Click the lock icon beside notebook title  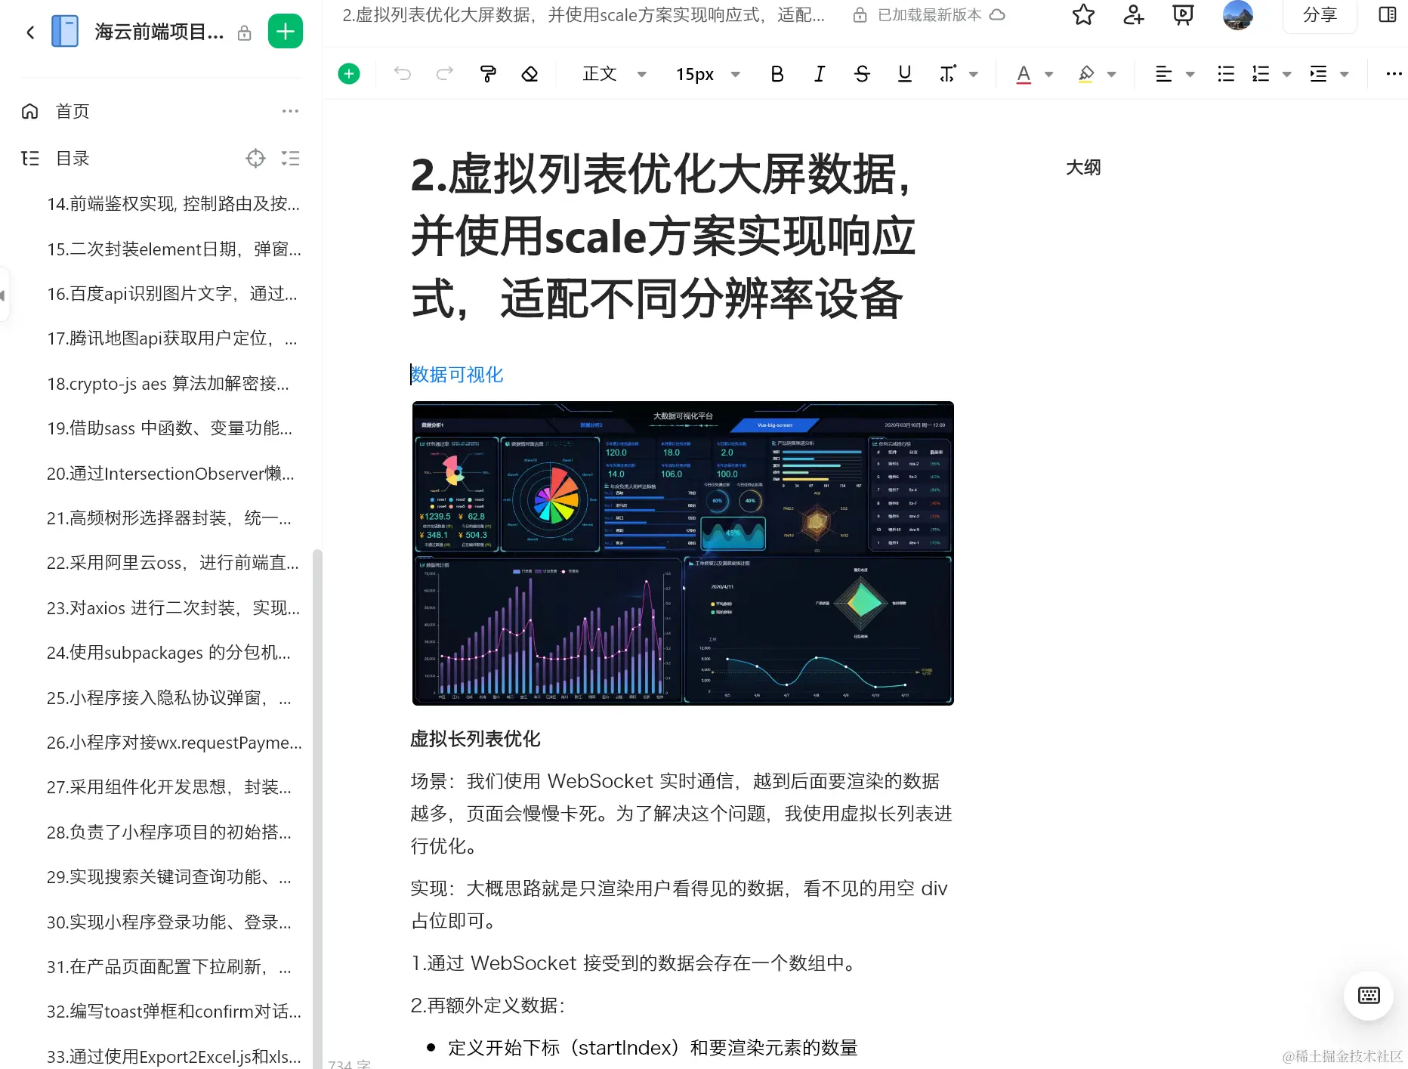pyautogui.click(x=244, y=32)
